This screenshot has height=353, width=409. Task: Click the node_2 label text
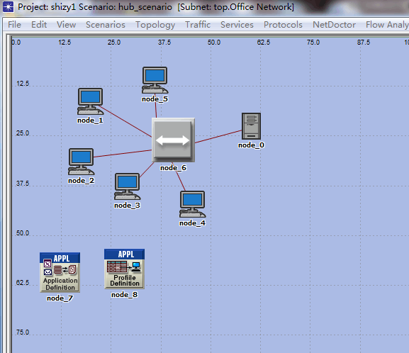(81, 181)
